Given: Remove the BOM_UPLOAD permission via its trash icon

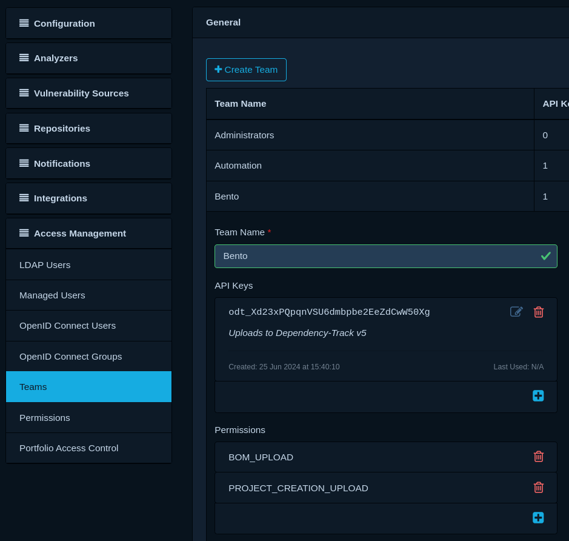Looking at the screenshot, I should 539,457.
